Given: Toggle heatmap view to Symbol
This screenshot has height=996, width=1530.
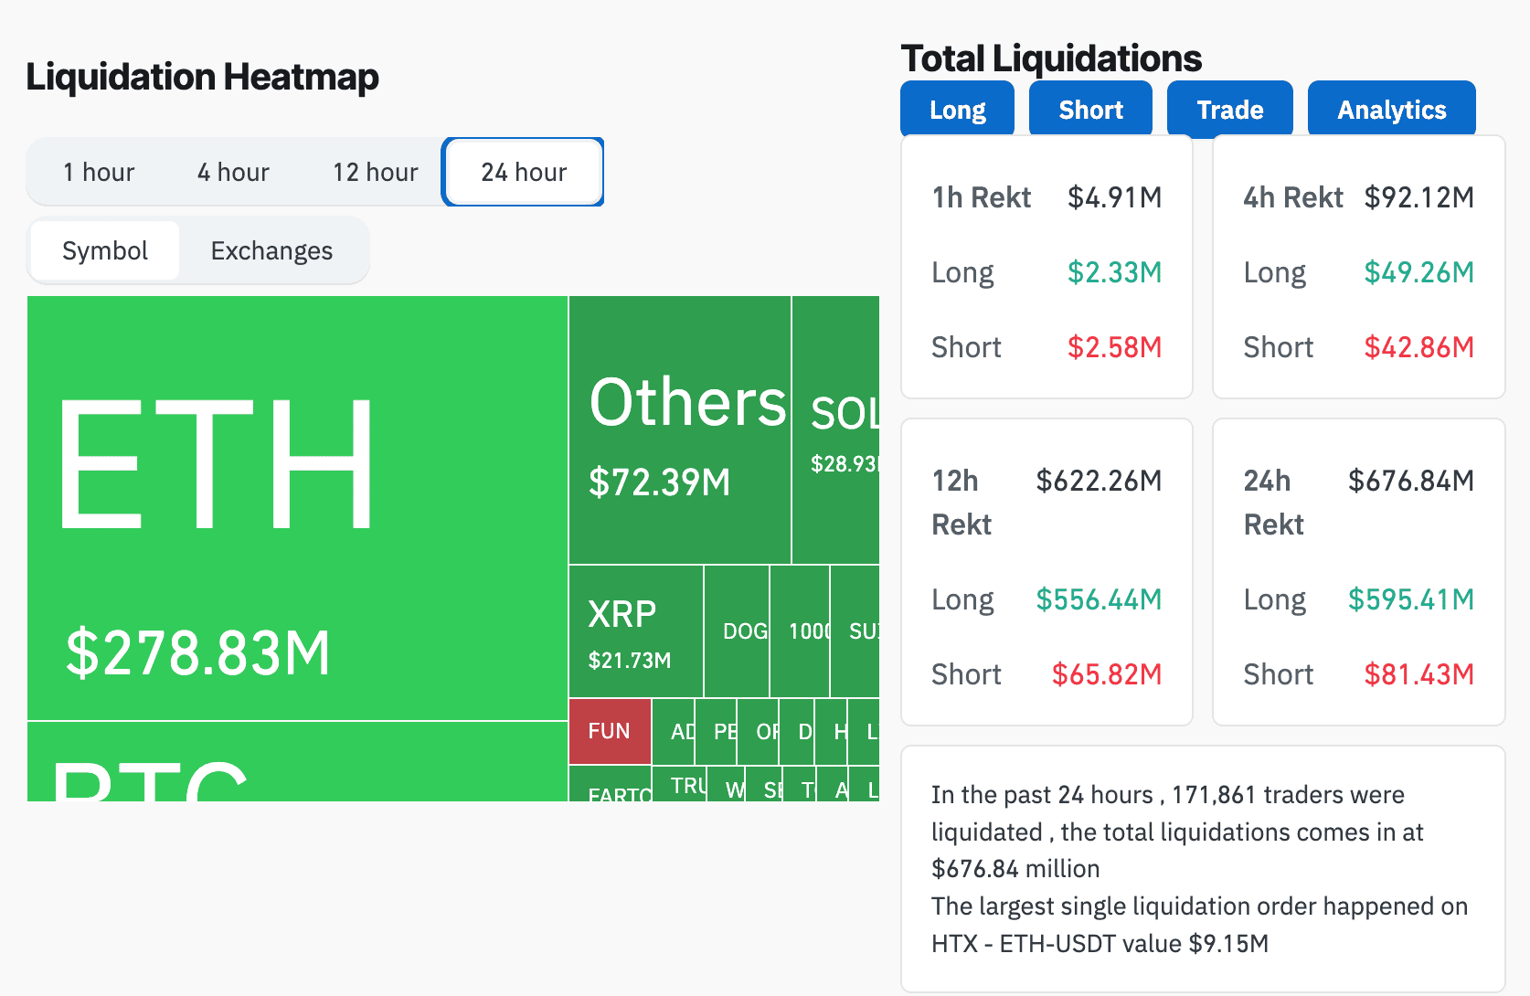Looking at the screenshot, I should (105, 250).
